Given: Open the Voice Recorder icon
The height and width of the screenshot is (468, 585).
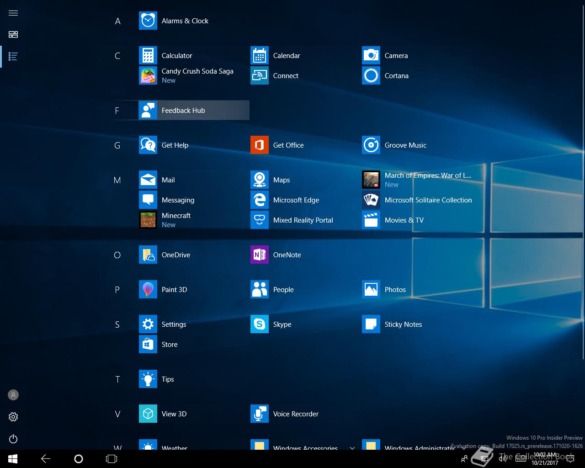Looking at the screenshot, I should coord(260,414).
